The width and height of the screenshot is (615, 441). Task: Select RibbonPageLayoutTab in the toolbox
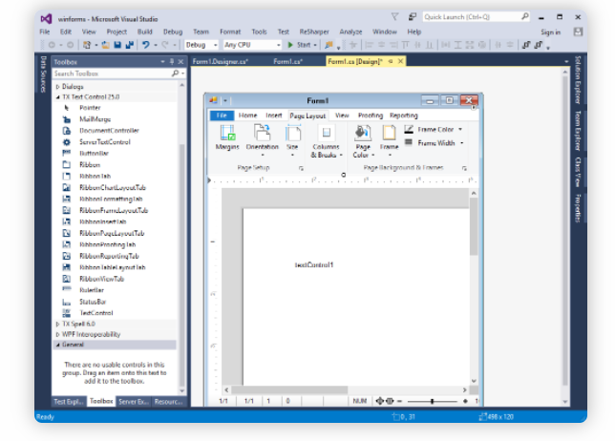point(114,233)
